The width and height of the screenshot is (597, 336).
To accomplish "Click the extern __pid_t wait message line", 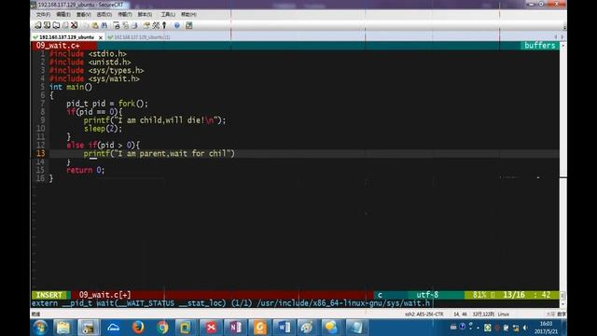I will (x=230, y=303).
